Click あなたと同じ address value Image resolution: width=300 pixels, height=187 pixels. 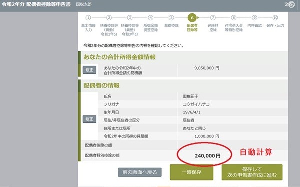click(194, 128)
